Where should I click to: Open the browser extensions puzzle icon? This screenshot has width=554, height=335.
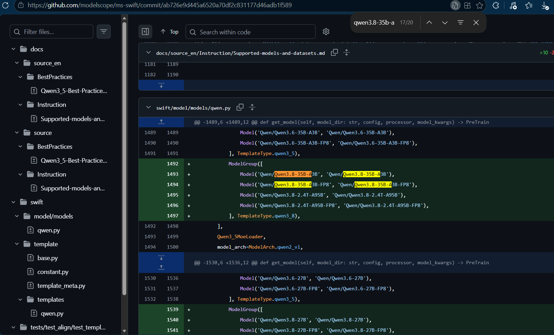(x=496, y=5)
